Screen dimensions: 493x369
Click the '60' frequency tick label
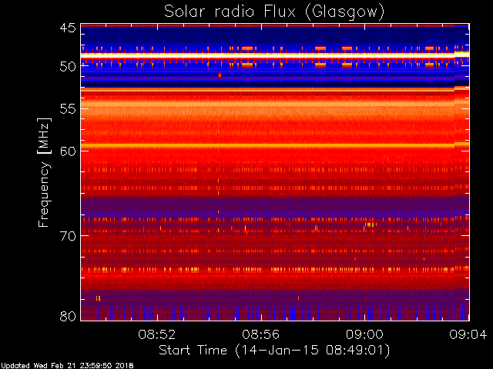click(x=68, y=151)
